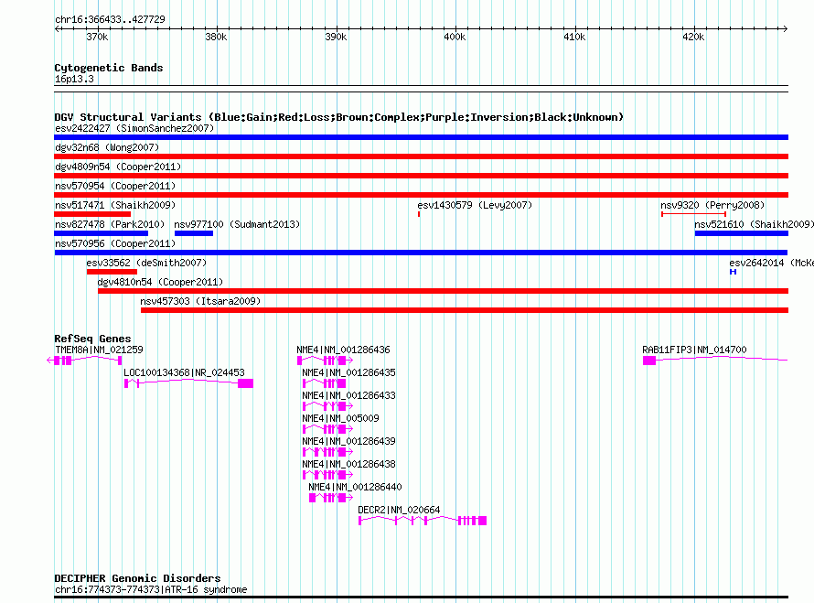Click the DECIPHER Genomic Disorders track title

click(137, 578)
